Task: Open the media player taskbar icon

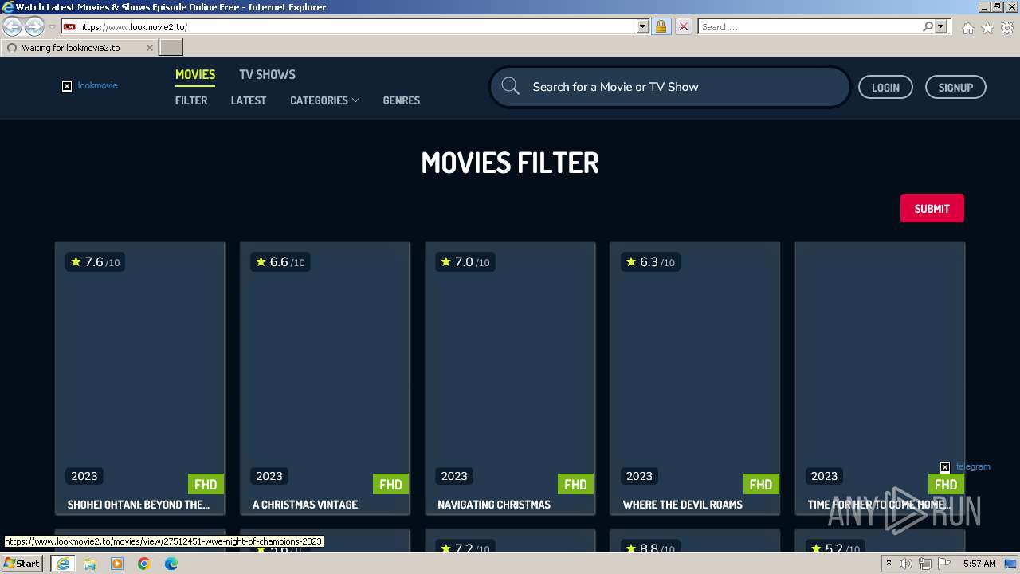Action: point(117,564)
